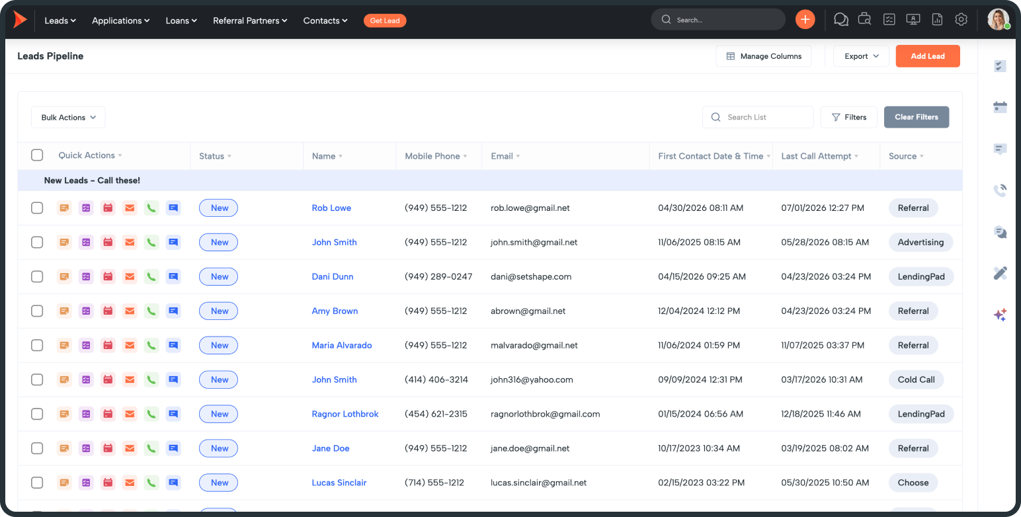1021x517 pixels.
Task: Send text message to Ragnor Lothbrok
Action: click(173, 414)
